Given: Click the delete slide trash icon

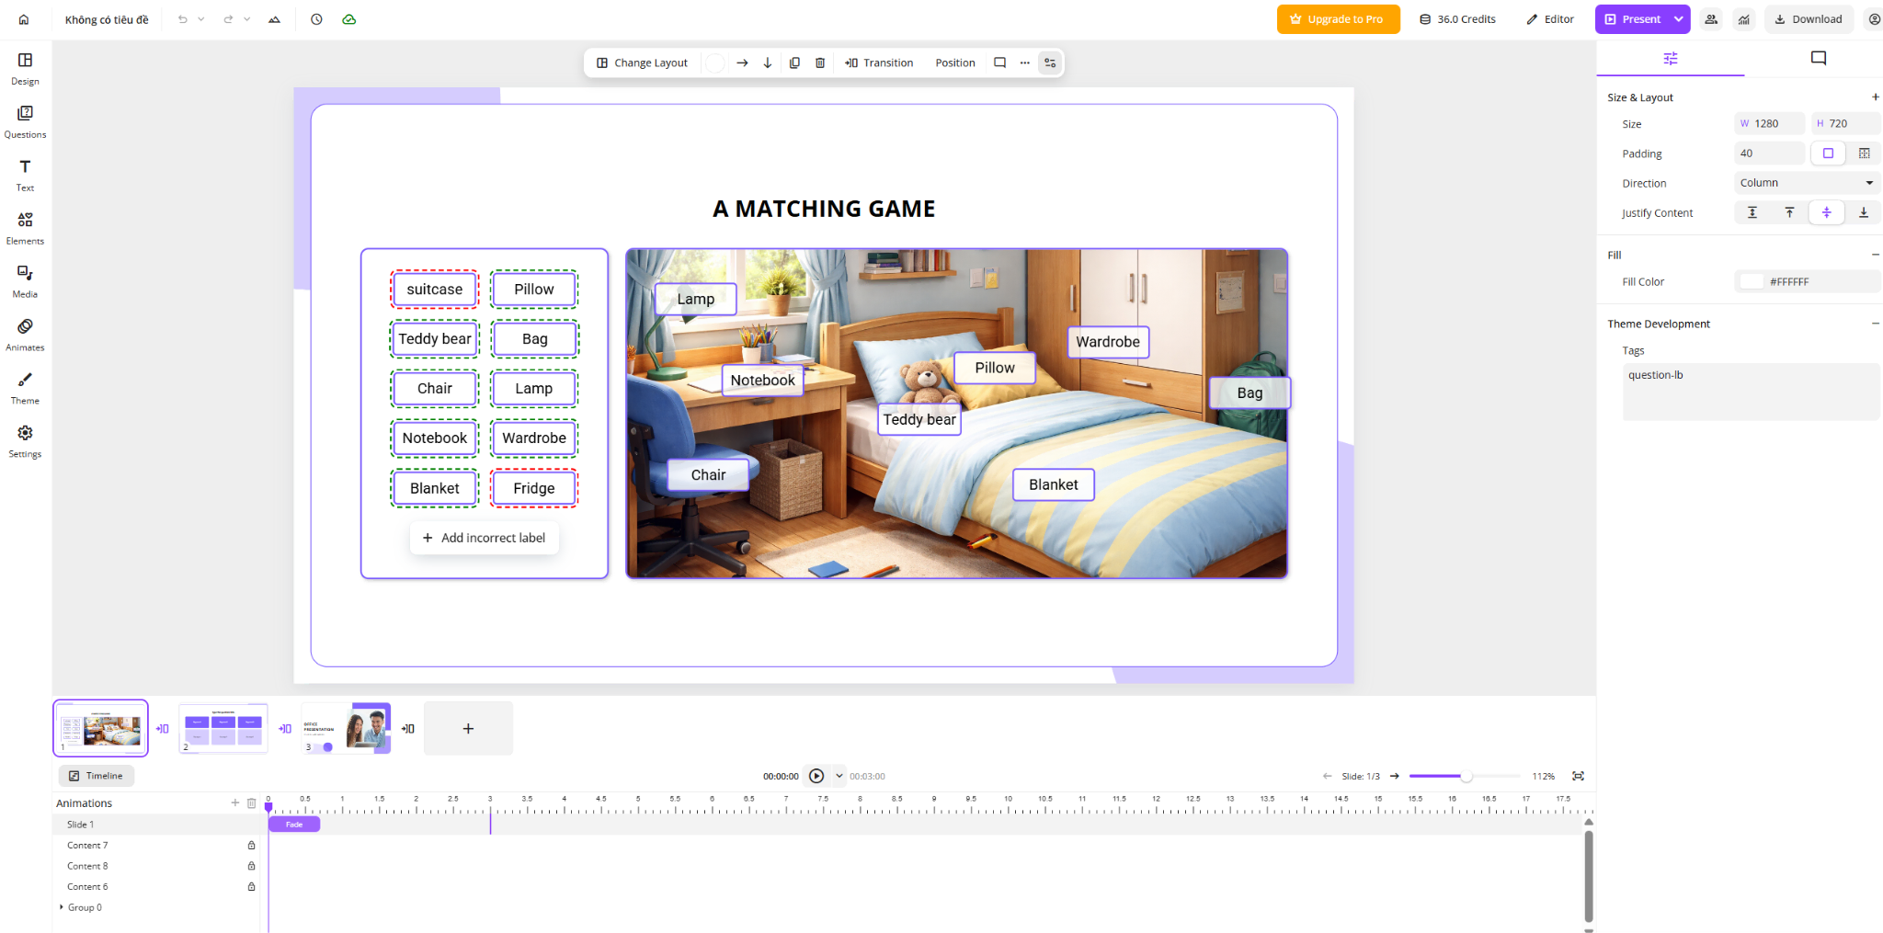Looking at the screenshot, I should 820,63.
